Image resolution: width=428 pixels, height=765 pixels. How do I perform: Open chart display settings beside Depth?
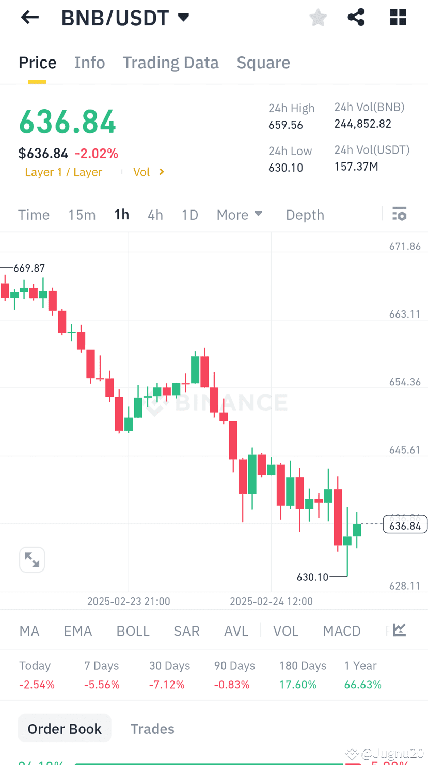click(399, 214)
